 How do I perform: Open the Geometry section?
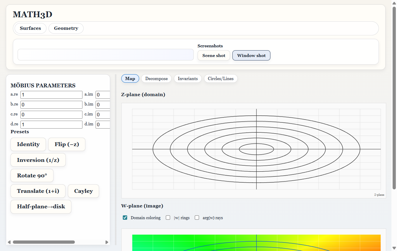(66, 28)
